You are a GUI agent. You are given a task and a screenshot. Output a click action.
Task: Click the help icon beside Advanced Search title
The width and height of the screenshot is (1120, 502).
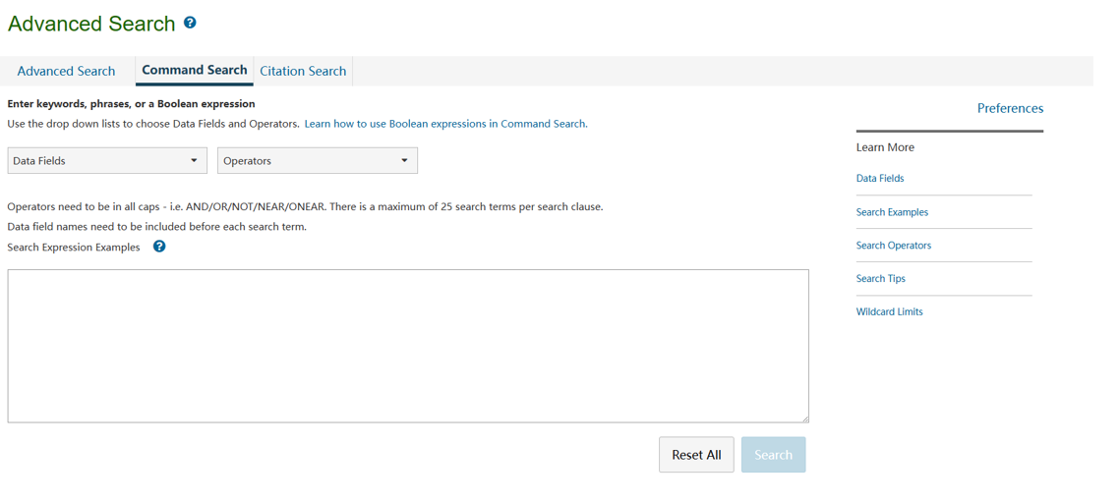click(190, 23)
